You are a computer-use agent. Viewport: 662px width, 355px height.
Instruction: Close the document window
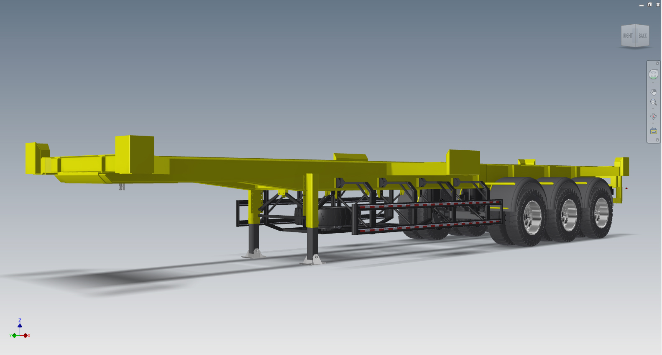pos(658,5)
